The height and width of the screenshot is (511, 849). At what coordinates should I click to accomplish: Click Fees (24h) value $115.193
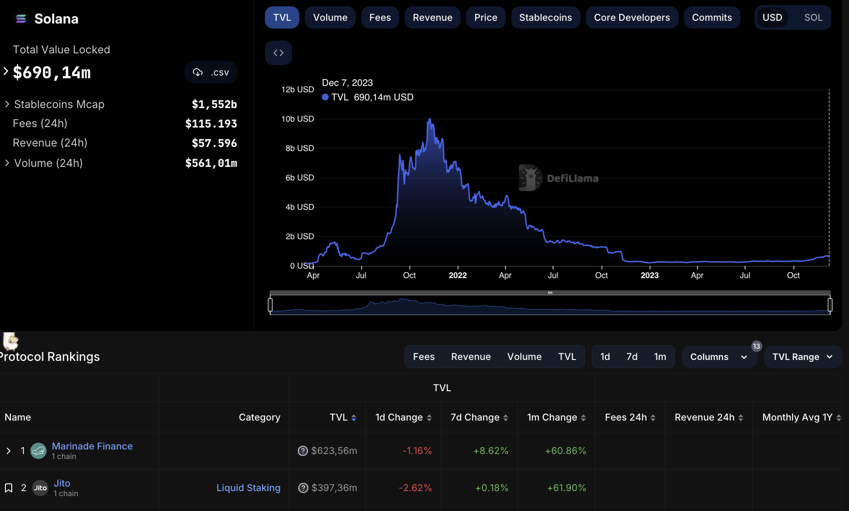[211, 123]
